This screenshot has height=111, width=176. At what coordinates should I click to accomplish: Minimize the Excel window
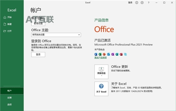[156, 3]
